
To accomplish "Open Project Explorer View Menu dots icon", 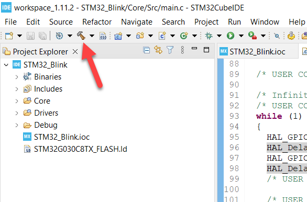I will (x=182, y=50).
